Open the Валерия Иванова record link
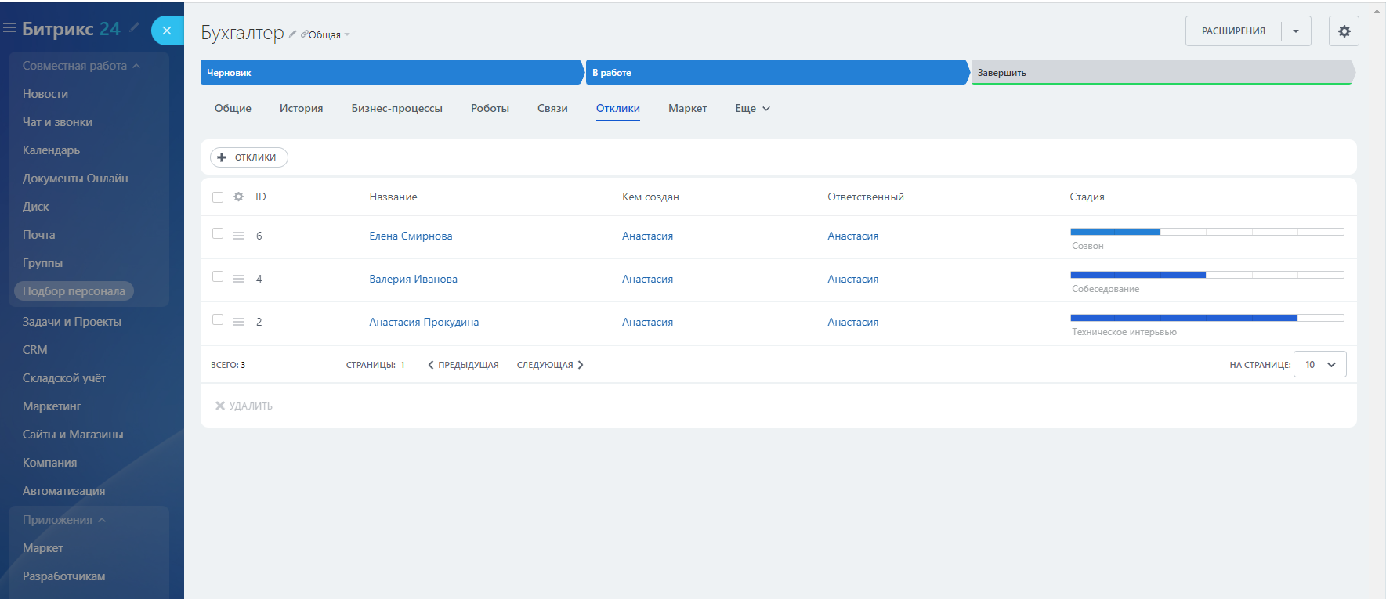 413,279
